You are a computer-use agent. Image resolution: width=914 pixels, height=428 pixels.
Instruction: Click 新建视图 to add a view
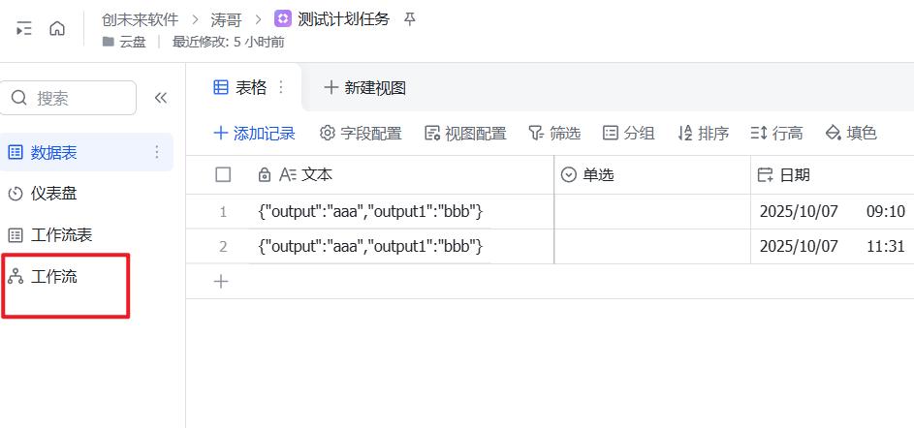tap(364, 88)
